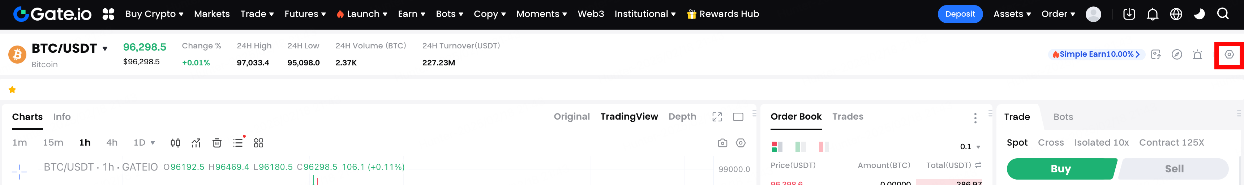This screenshot has height=185, width=1244.
Task: Click the blue Deposit button
Action: [x=960, y=14]
